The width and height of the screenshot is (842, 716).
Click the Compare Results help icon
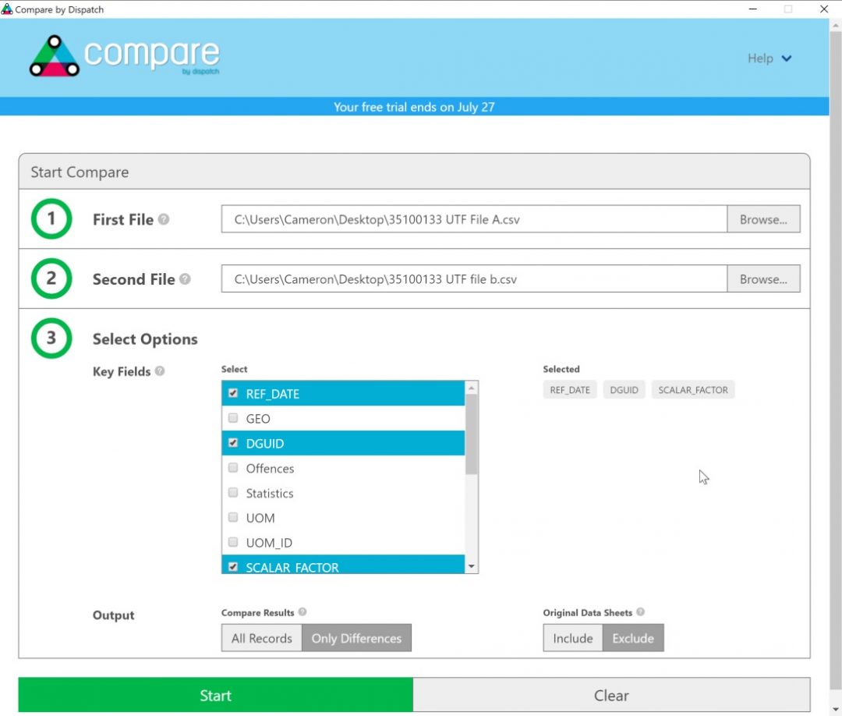coord(304,612)
